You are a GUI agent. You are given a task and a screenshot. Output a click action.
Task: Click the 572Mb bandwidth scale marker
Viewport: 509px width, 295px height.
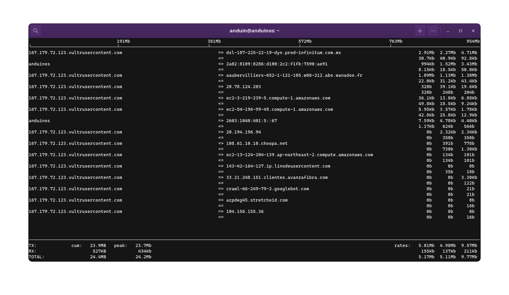click(305, 41)
